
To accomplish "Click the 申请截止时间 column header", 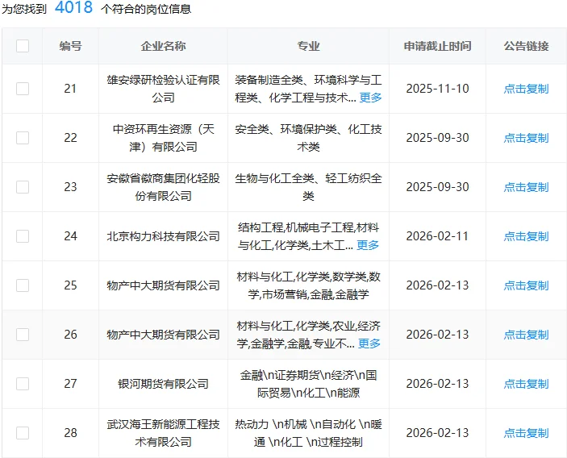I will tap(437, 46).
